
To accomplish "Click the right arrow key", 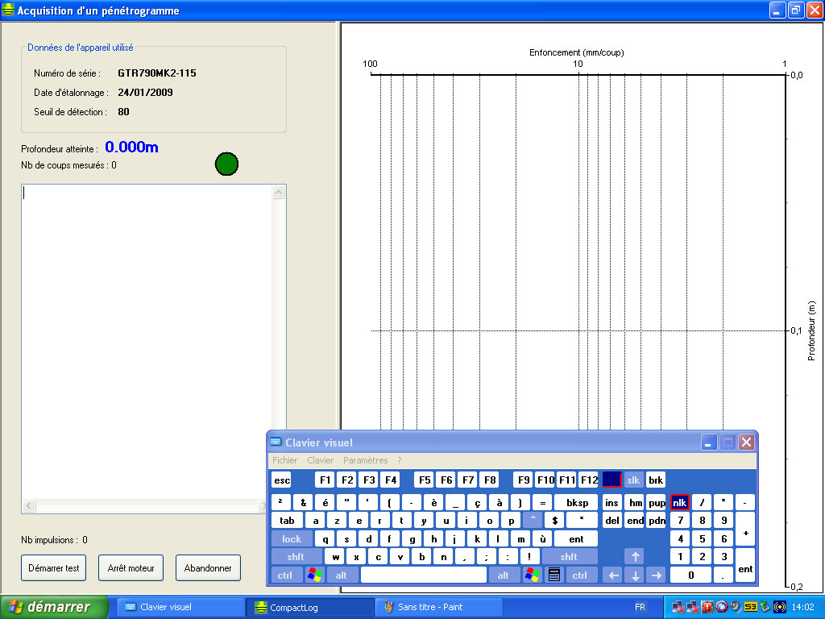I will click(657, 575).
